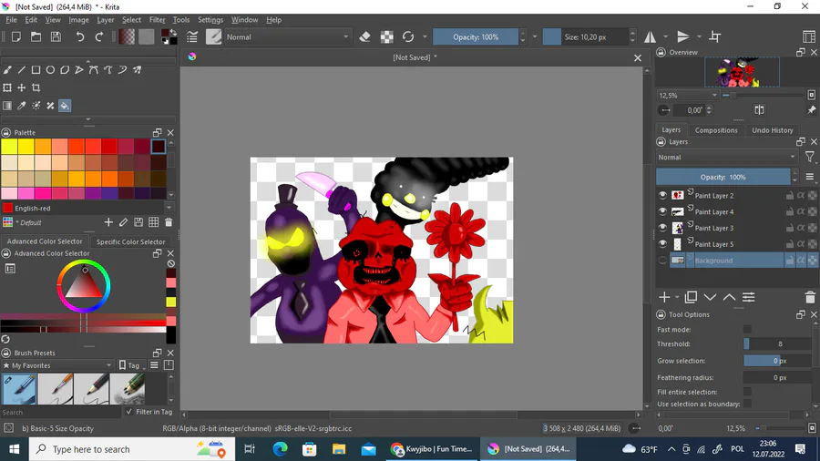Hide Paint Layer 3

point(662,228)
